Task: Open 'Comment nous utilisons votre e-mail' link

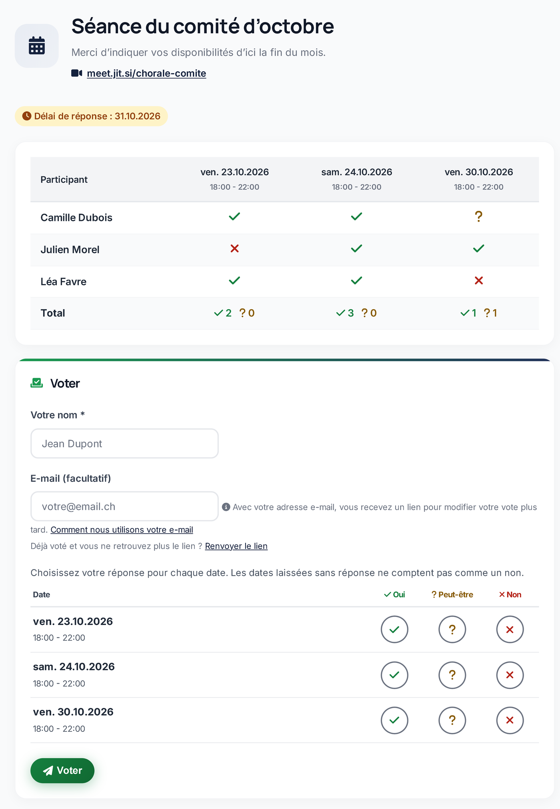Action: (x=122, y=530)
